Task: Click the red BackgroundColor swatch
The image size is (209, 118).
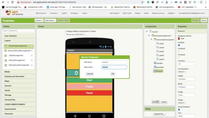Action: (x=179, y=39)
